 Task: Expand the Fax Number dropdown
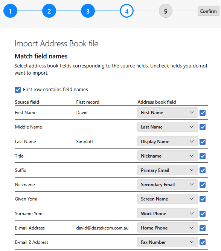[168, 242]
